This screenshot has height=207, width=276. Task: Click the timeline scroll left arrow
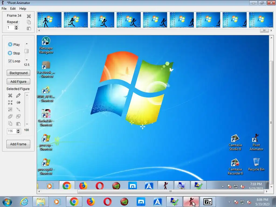[x=39, y=30]
